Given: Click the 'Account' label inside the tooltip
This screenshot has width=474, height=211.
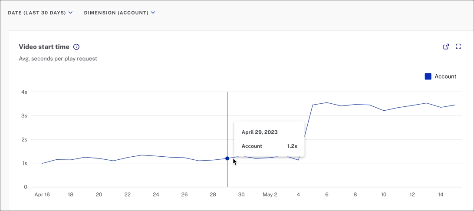Looking at the screenshot, I should pos(252,146).
